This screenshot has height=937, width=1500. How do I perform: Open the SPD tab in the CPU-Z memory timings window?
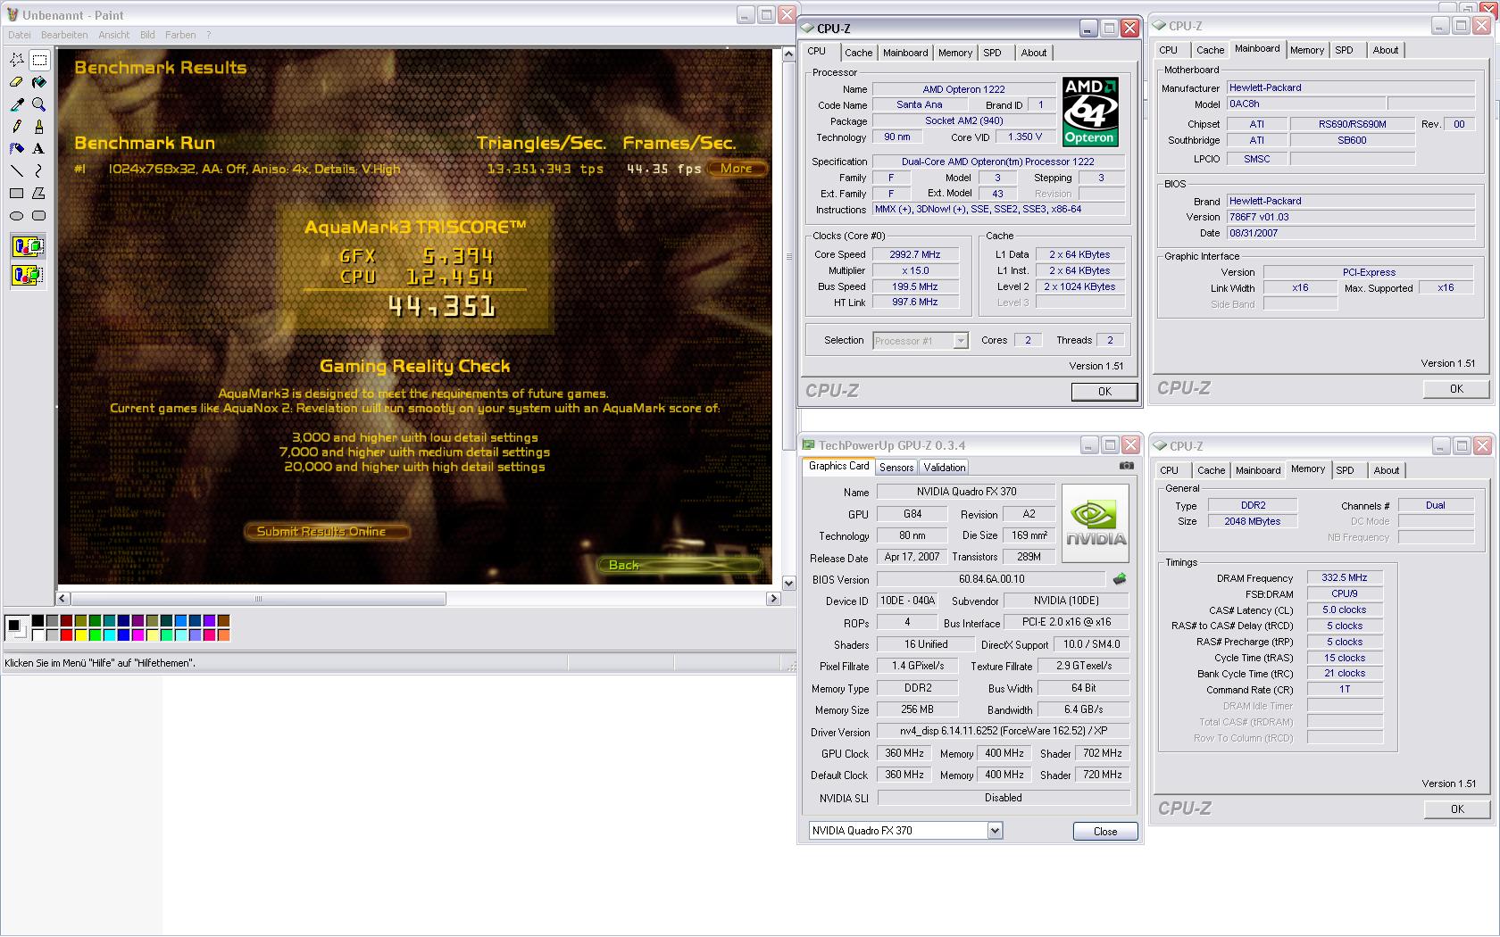pyautogui.click(x=1346, y=470)
